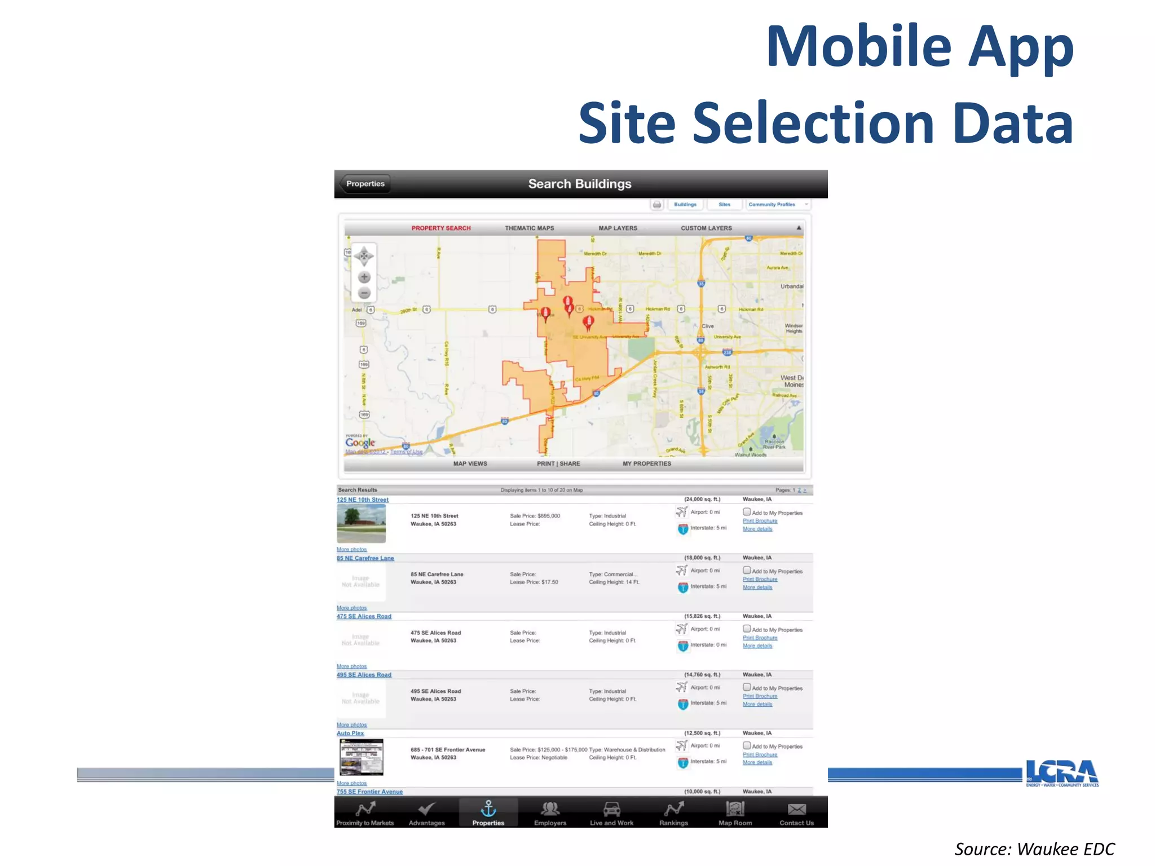The width and height of the screenshot is (1155, 866).
Task: Open My Properties below the map
Action: click(647, 464)
